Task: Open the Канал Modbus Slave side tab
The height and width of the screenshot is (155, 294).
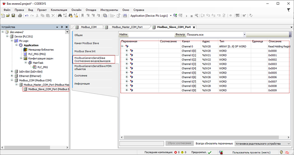Action: pos(87,43)
